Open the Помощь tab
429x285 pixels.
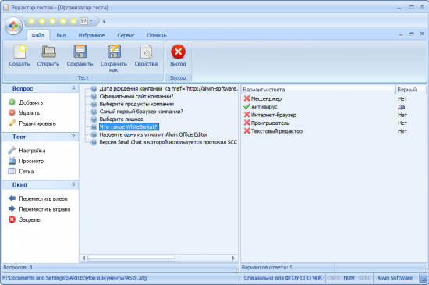[x=157, y=35]
